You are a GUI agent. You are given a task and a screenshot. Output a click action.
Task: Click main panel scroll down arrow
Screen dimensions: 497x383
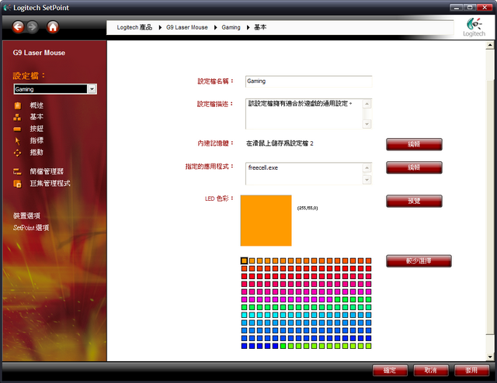[x=490, y=357]
